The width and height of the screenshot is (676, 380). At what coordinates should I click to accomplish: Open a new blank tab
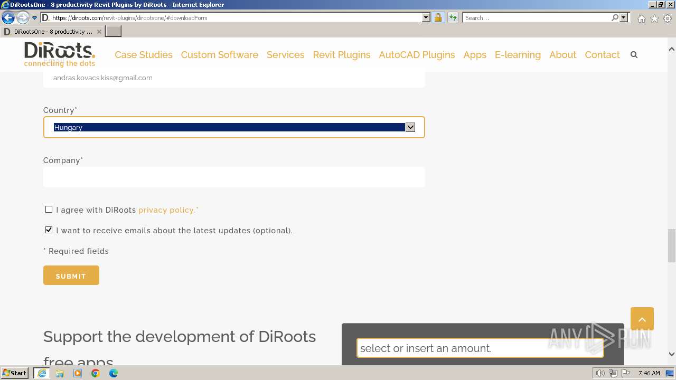coord(114,32)
